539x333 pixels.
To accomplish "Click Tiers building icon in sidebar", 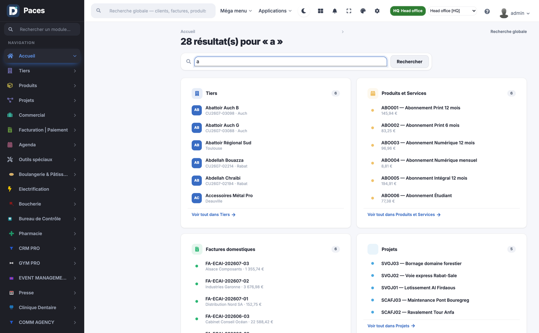I will click(x=10, y=71).
